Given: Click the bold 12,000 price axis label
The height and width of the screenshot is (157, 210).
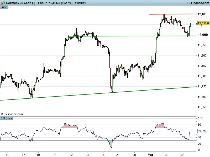Looking at the screenshot, I should [203, 35].
